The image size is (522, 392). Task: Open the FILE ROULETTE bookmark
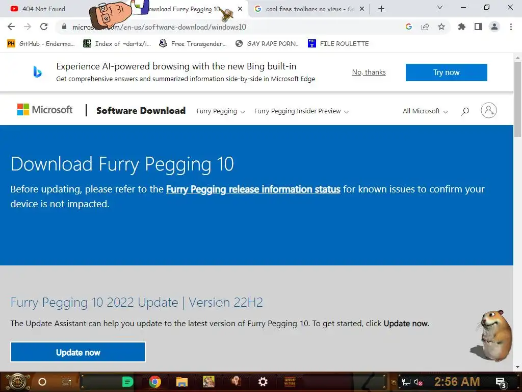pos(338,44)
